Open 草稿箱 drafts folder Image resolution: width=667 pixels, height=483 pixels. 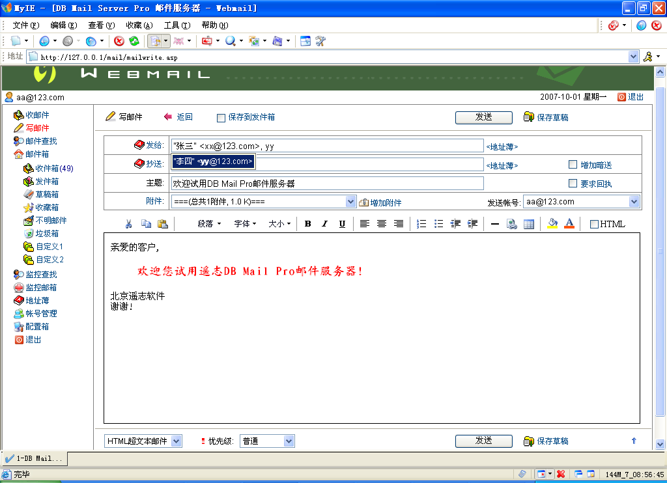pos(47,194)
